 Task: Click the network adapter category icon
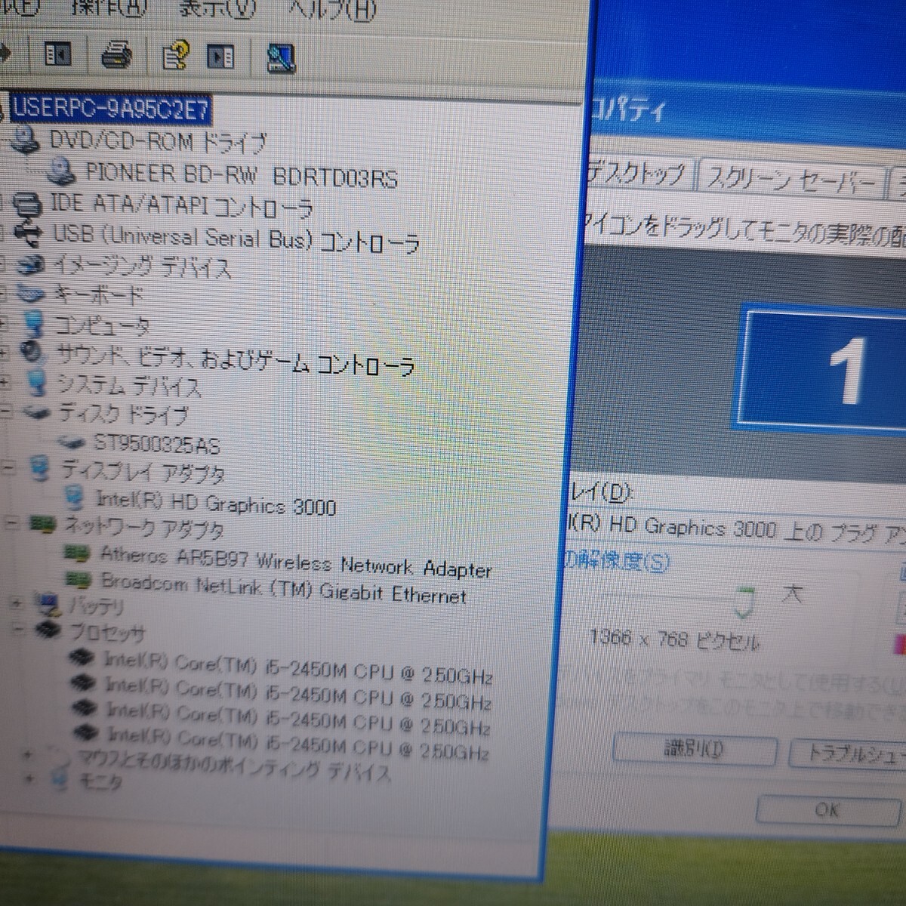44,525
